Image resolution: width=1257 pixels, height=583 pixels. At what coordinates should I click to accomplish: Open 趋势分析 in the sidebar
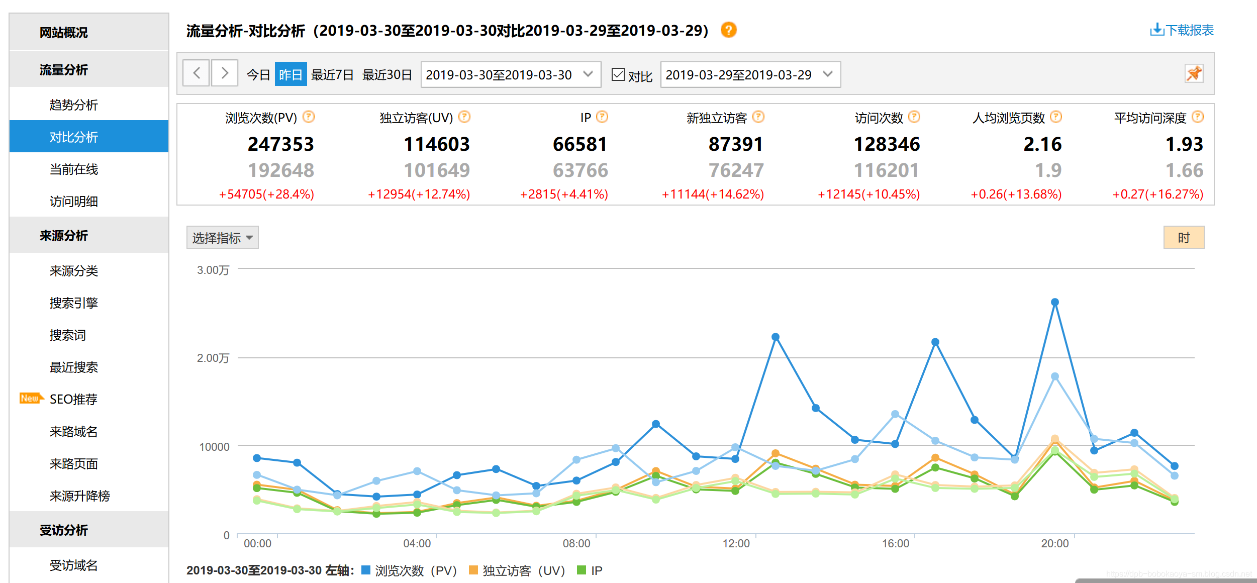click(x=73, y=105)
